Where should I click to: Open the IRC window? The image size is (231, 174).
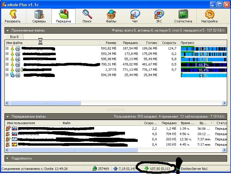[159, 16]
